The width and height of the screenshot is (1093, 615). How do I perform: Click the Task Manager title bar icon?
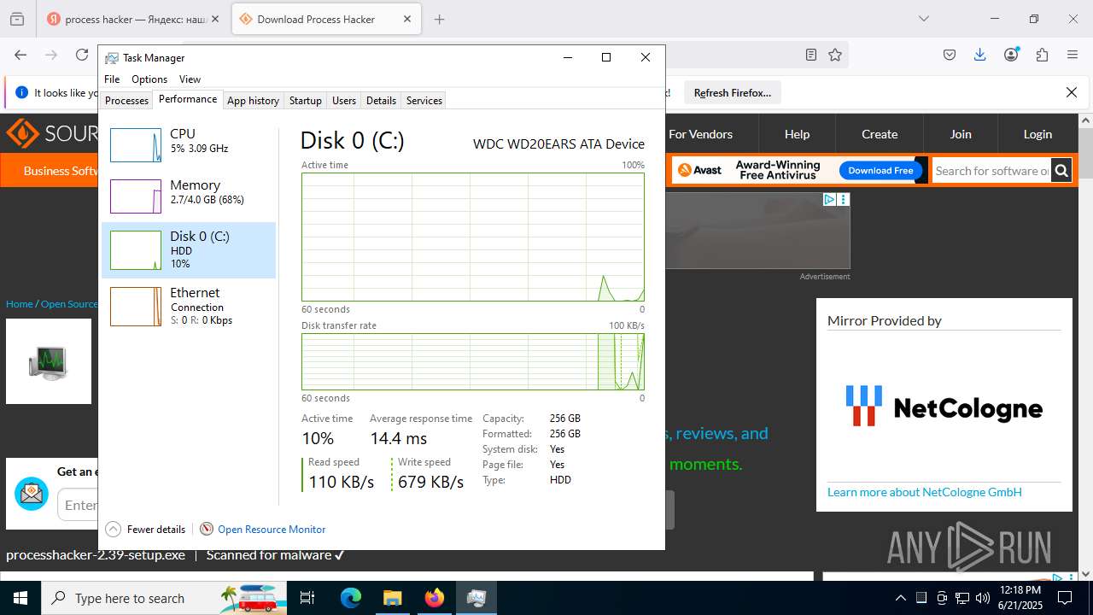112,58
